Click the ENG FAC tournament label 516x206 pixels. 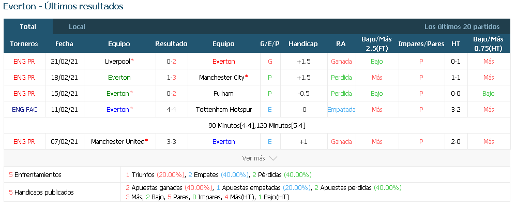24,109
